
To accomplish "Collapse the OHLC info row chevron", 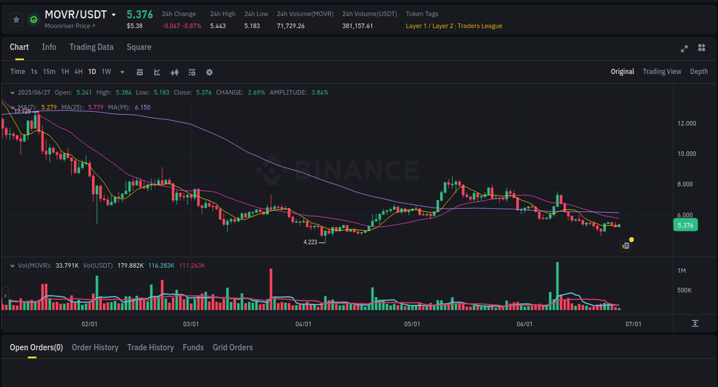I will [12, 92].
